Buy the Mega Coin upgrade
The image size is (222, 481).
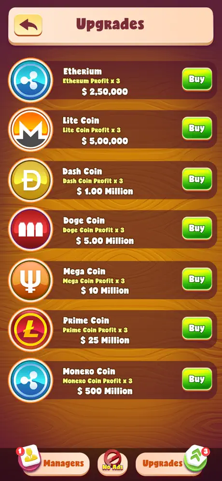[197, 279]
